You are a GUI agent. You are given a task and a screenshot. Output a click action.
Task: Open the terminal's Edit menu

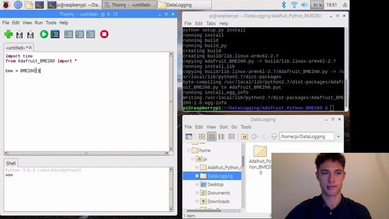pyautogui.click(x=199, y=24)
